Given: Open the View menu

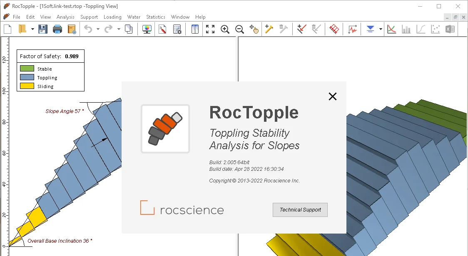Looking at the screenshot, I should pyautogui.click(x=45, y=17).
